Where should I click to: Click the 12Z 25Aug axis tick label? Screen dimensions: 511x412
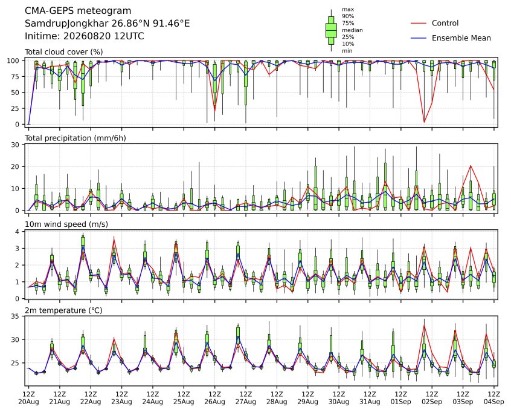pyautogui.click(x=184, y=398)
